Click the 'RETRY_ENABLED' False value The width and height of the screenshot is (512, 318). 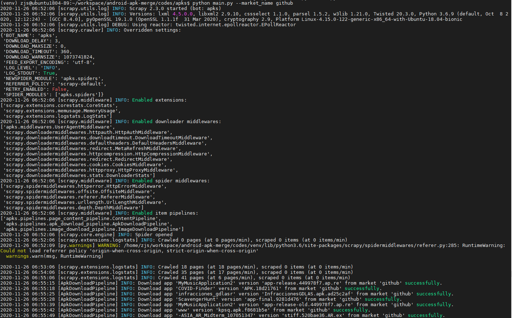pos(59,89)
